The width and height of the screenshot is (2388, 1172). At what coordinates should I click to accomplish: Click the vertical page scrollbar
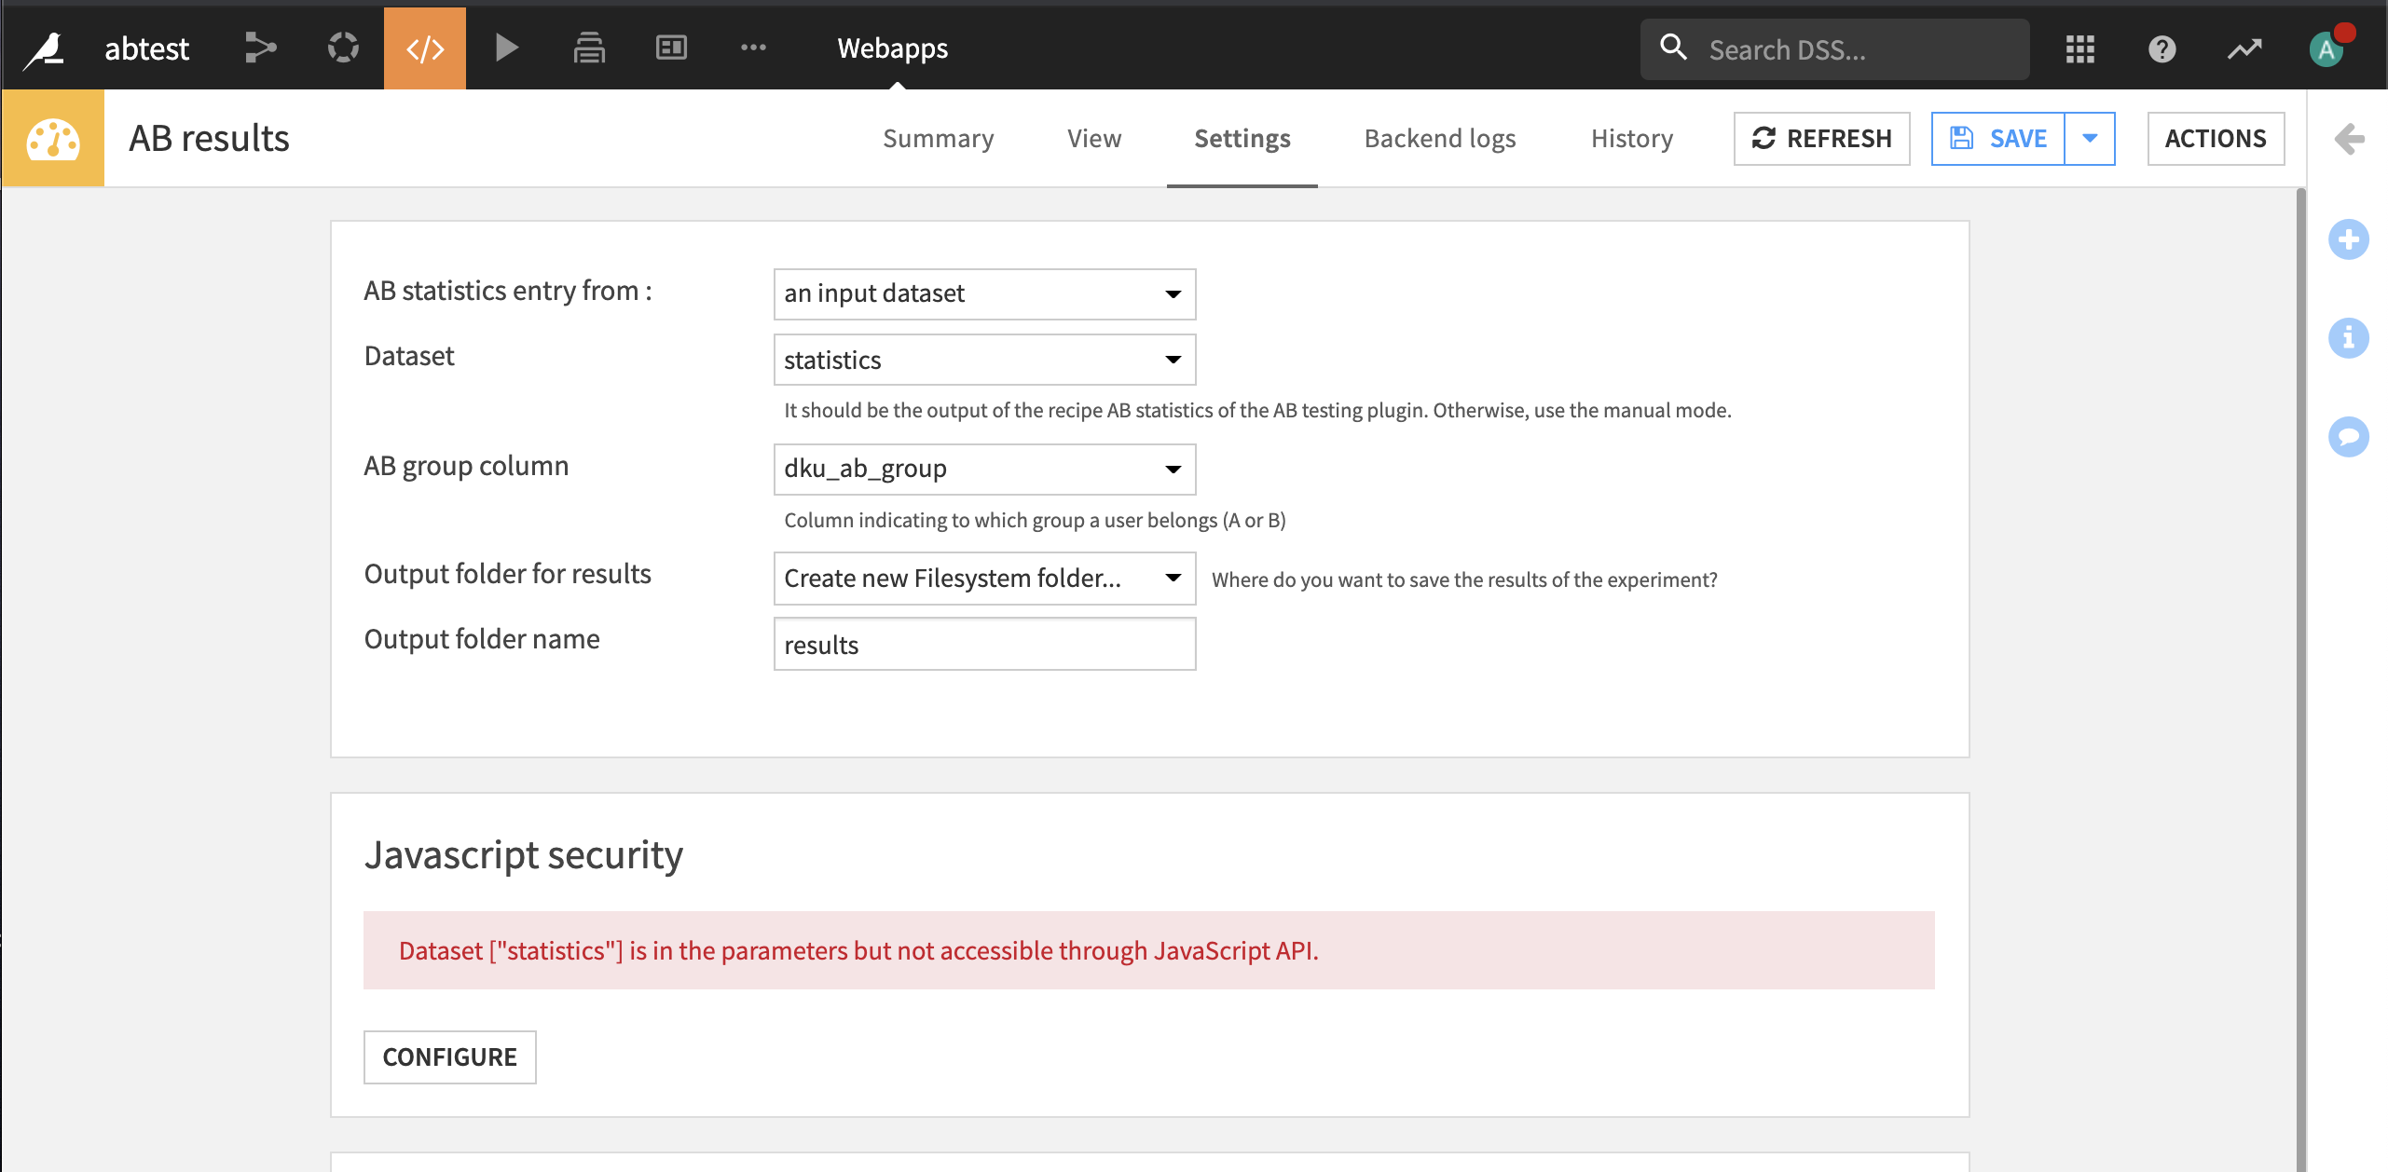(x=2300, y=679)
